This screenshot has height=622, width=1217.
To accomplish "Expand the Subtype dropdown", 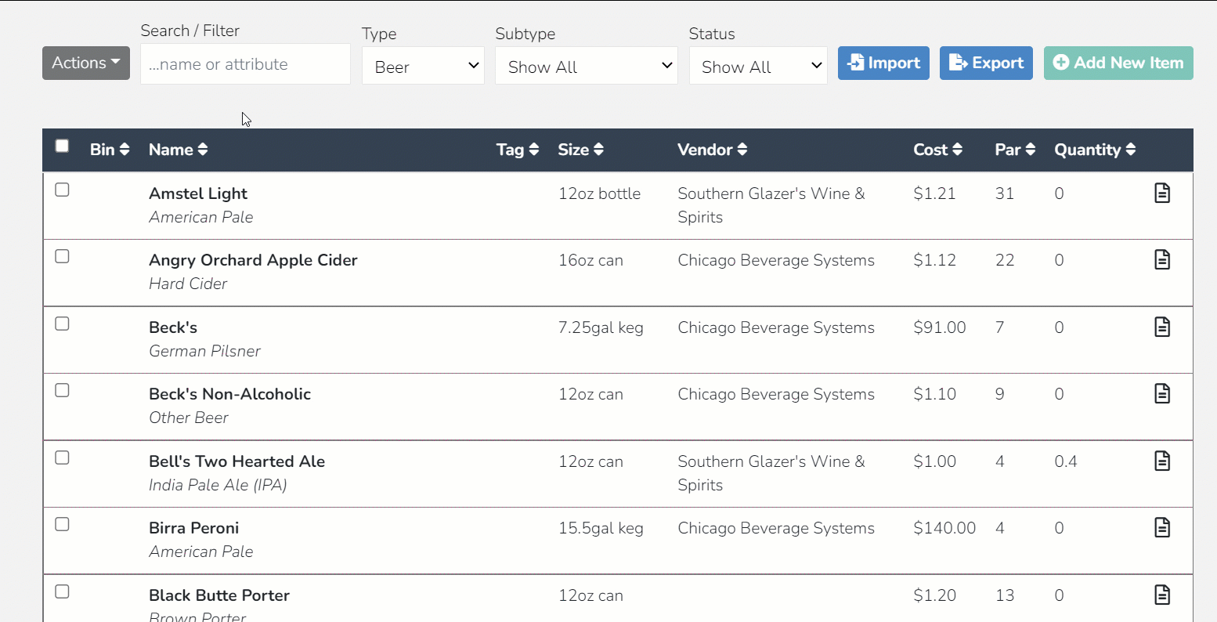I will coord(587,67).
